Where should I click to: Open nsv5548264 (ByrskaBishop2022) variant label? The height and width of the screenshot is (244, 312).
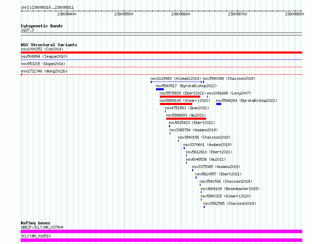click(x=246, y=100)
